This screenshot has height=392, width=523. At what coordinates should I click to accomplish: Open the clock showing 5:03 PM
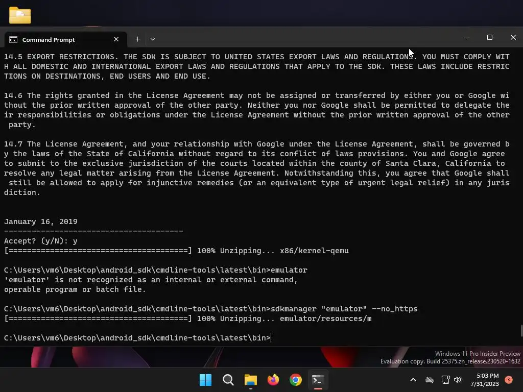(x=485, y=380)
